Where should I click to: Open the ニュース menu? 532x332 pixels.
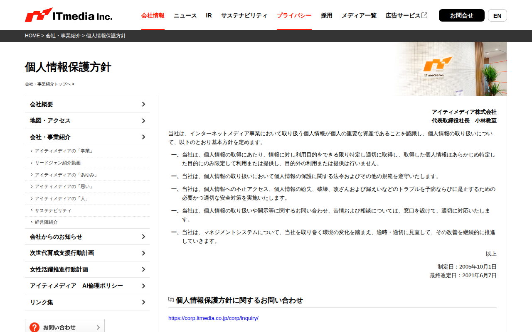[x=185, y=15]
